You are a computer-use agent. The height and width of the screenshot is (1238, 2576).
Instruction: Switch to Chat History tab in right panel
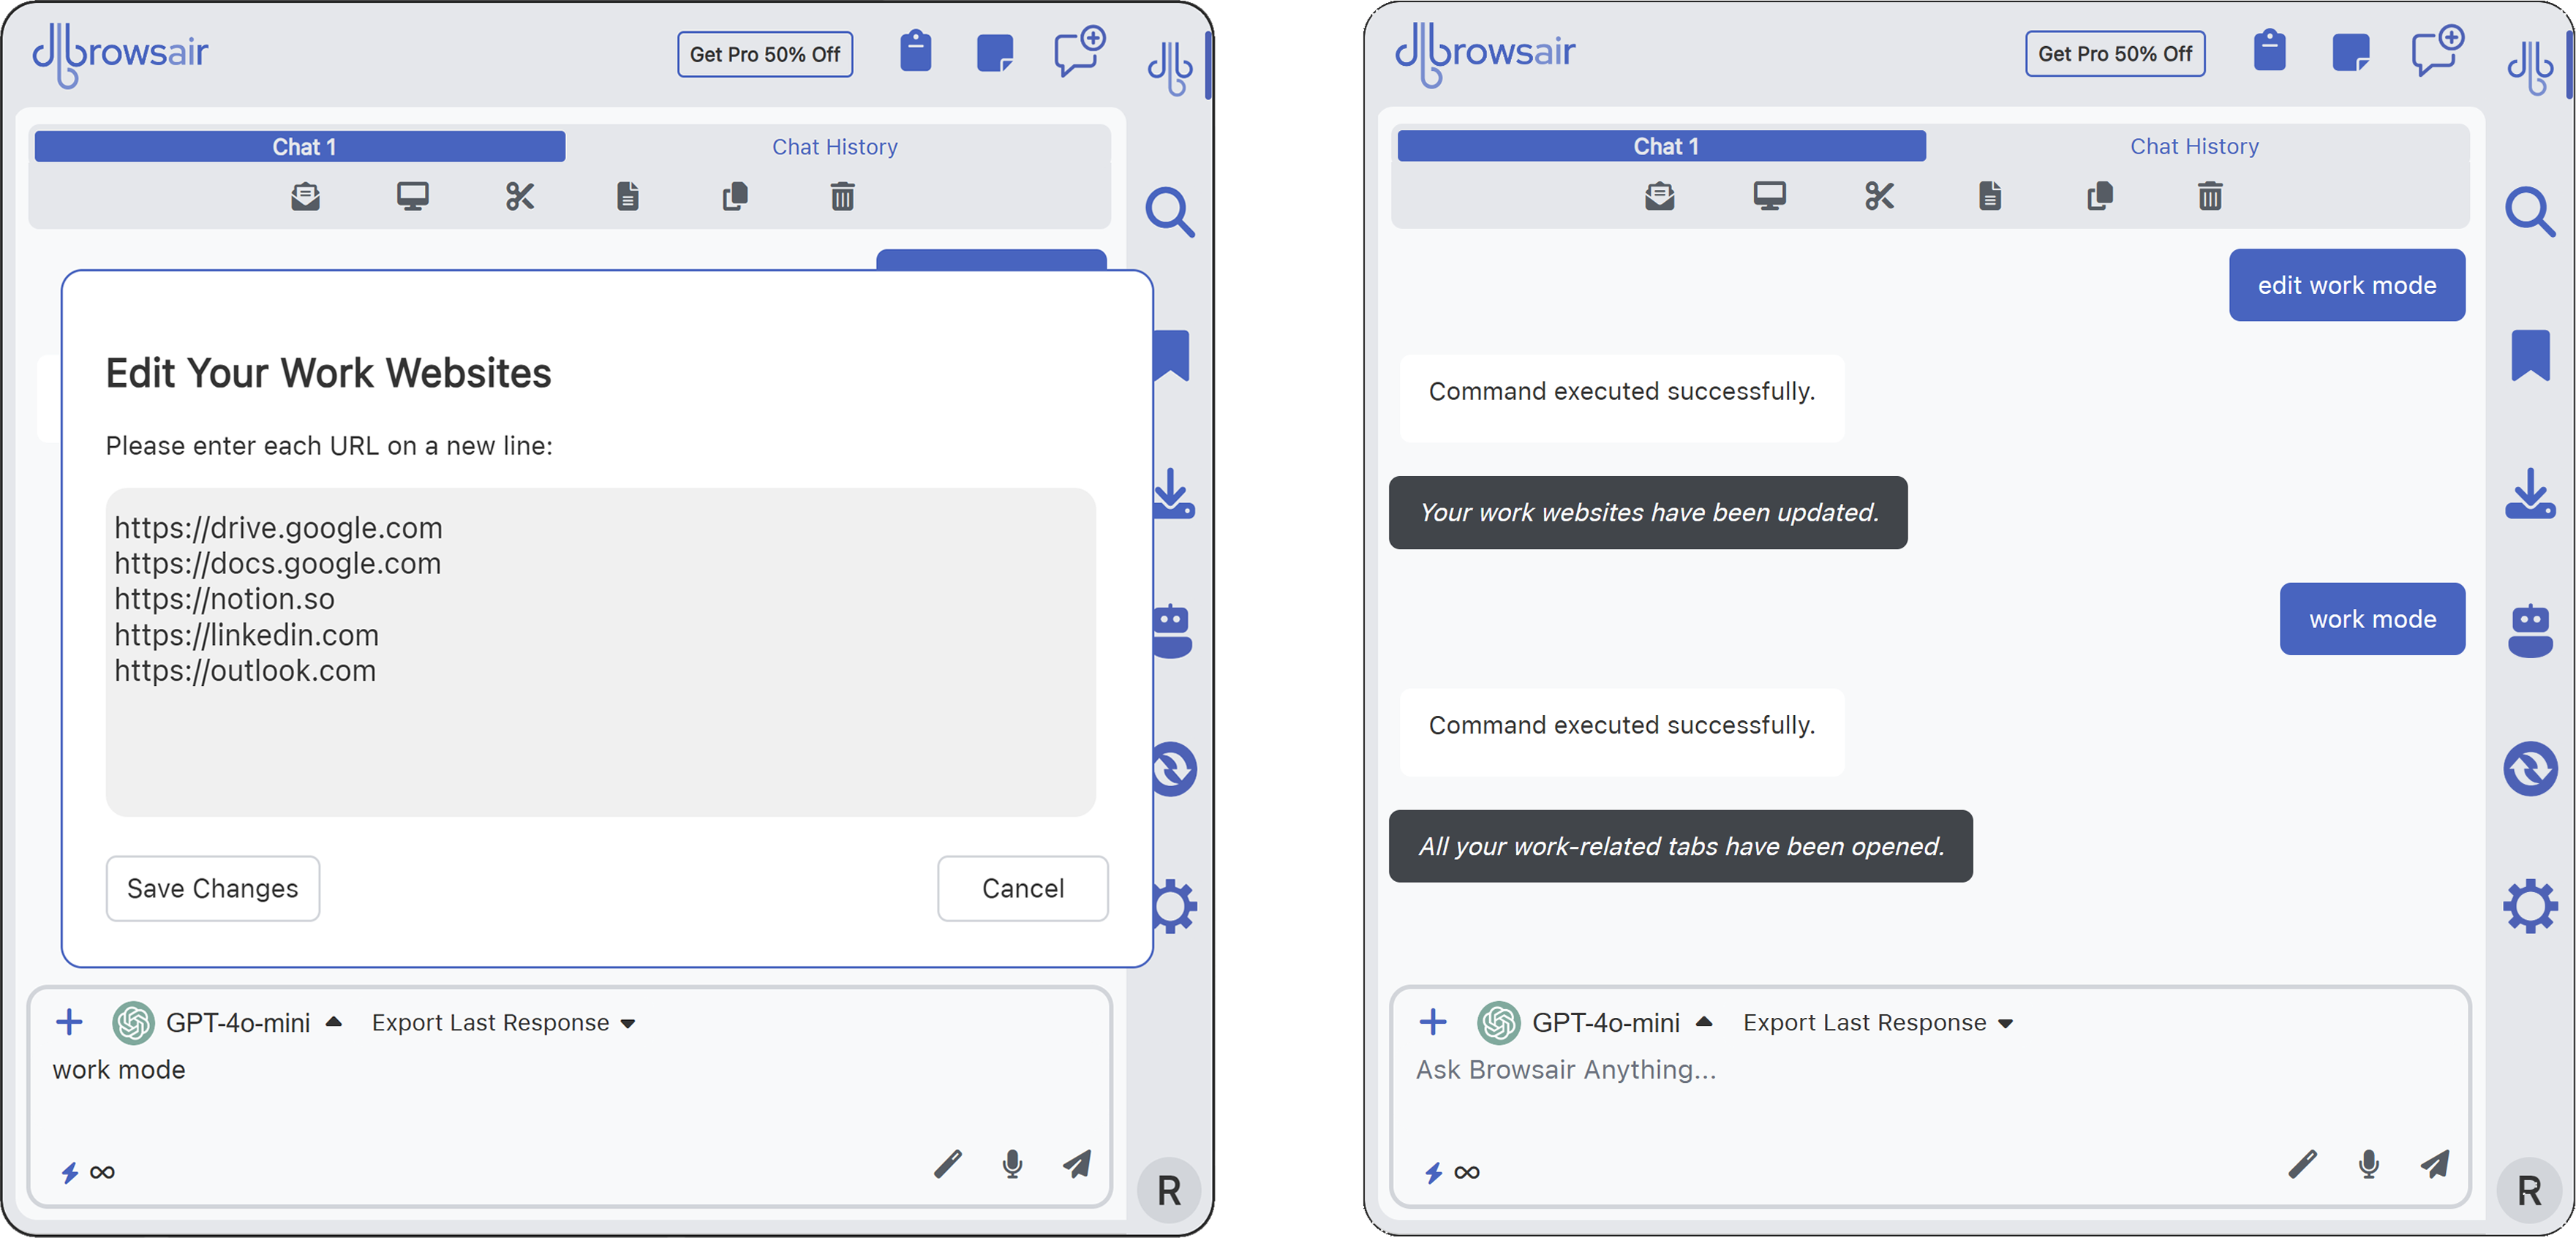tap(2194, 146)
